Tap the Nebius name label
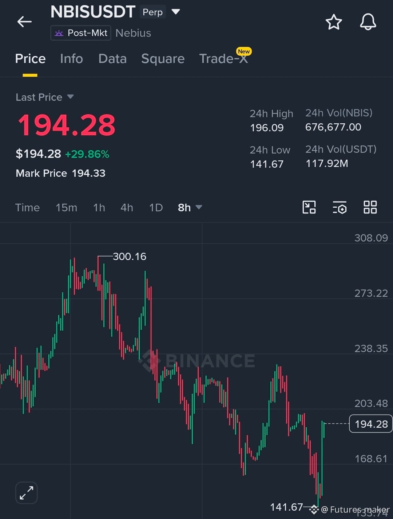Screen dimensions: 393x519 [133, 33]
